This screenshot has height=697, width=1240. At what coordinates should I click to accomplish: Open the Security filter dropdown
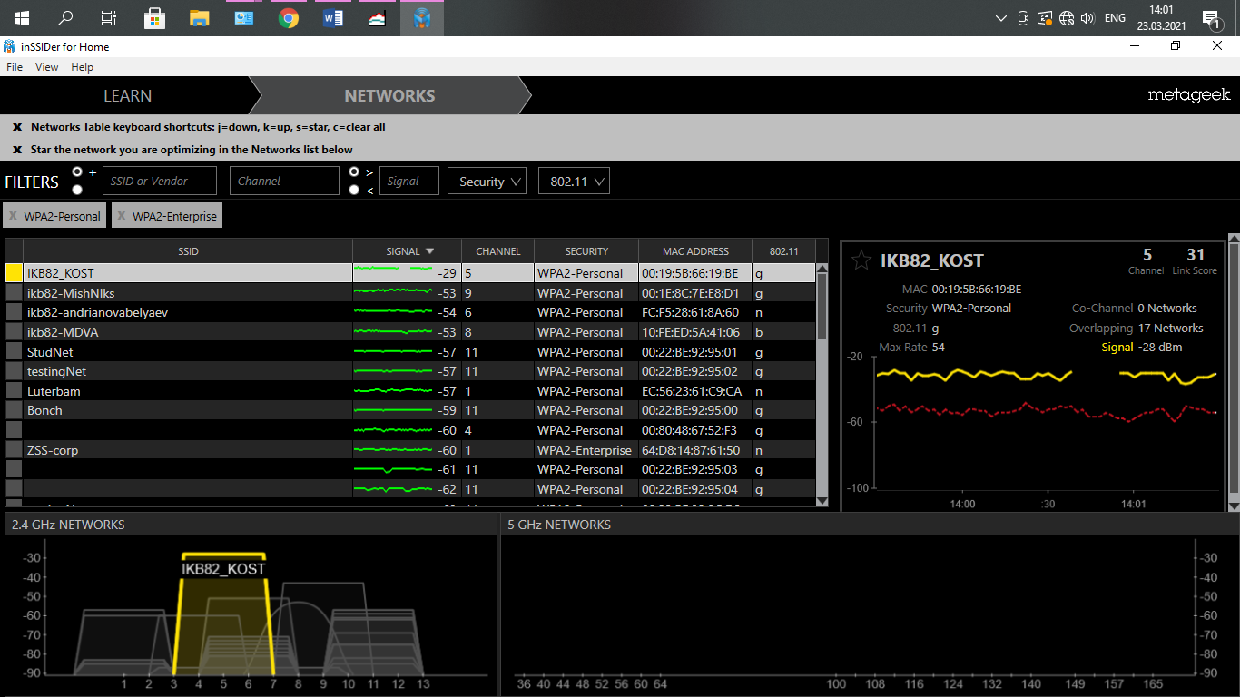[x=487, y=182]
